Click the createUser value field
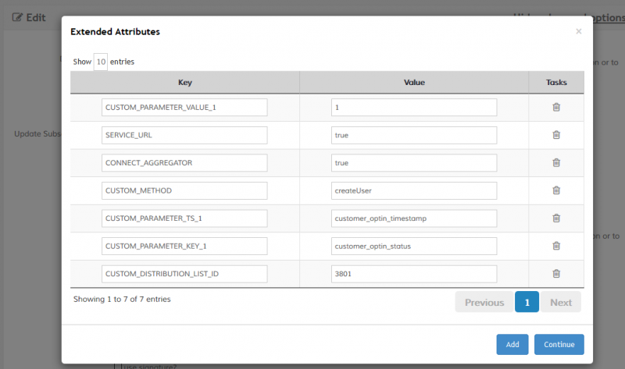Image resolution: width=625 pixels, height=369 pixels. point(414,190)
